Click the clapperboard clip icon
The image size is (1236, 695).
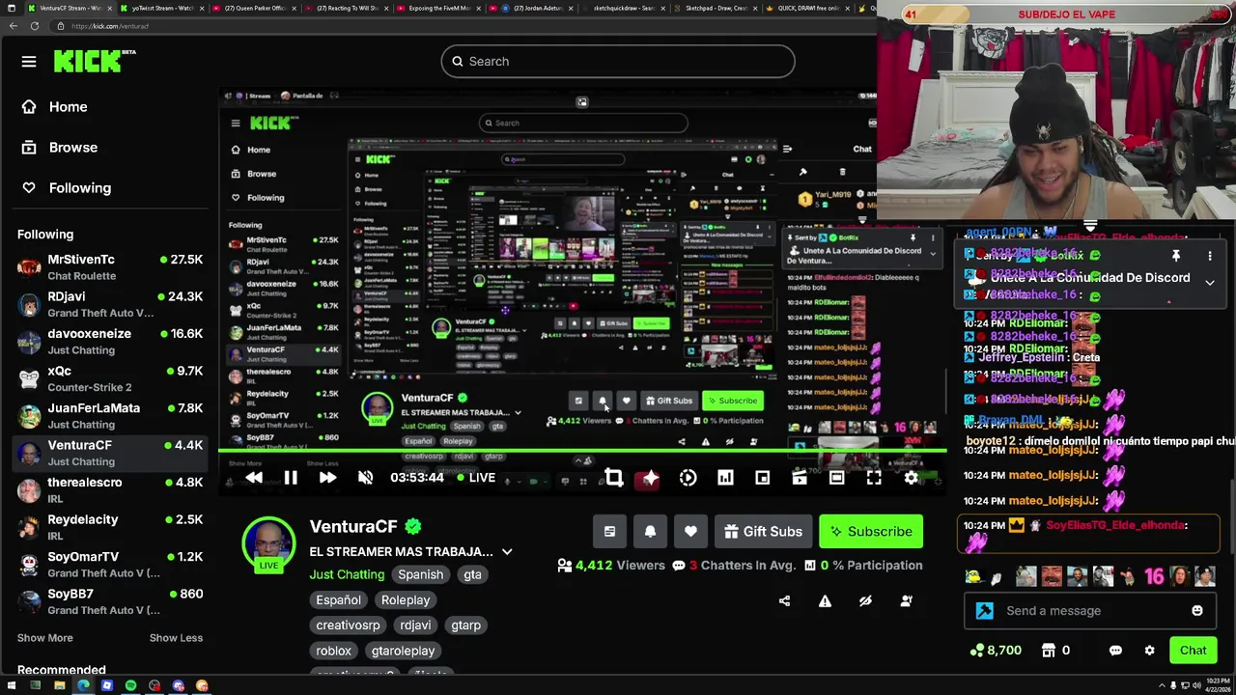800,478
